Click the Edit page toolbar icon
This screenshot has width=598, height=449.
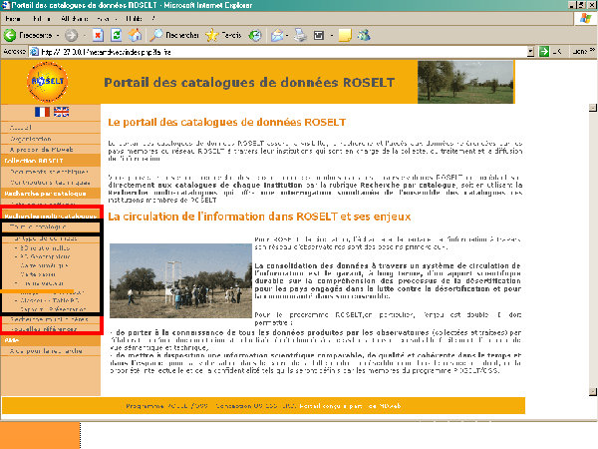(x=319, y=36)
